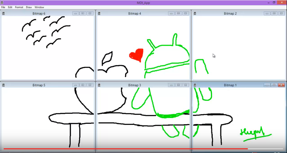
Task: Minimize the Bitmap 2 child window
Action: point(267,13)
